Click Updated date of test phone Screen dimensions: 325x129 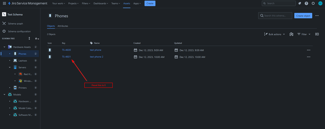coord(192,50)
